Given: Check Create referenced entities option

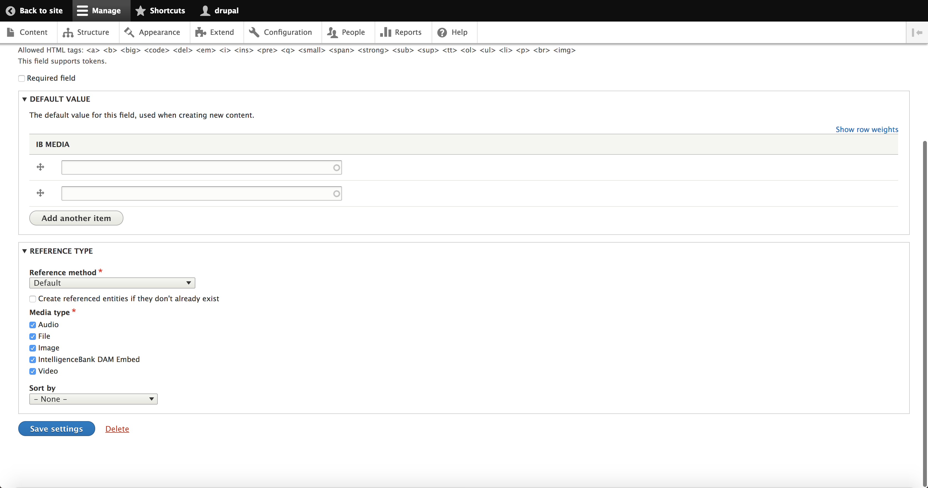Looking at the screenshot, I should (x=33, y=299).
